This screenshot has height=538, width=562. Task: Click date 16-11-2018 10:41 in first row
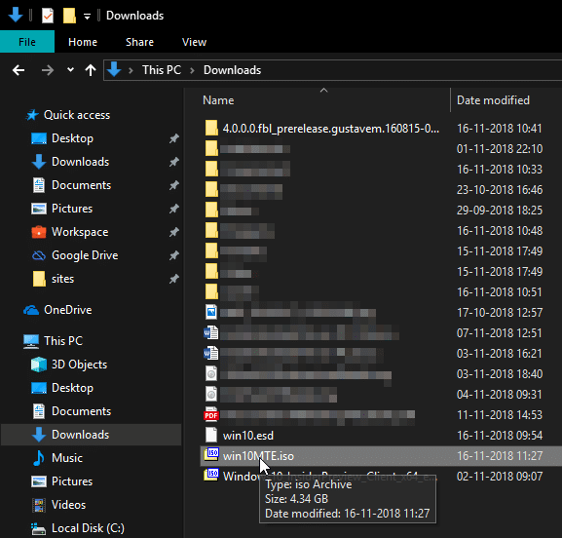(x=500, y=129)
